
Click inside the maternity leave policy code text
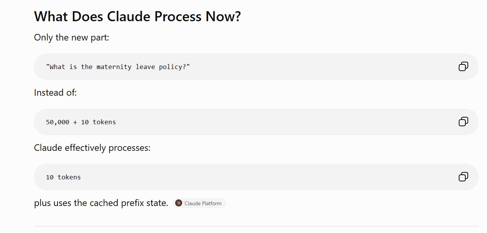pyautogui.click(x=118, y=67)
